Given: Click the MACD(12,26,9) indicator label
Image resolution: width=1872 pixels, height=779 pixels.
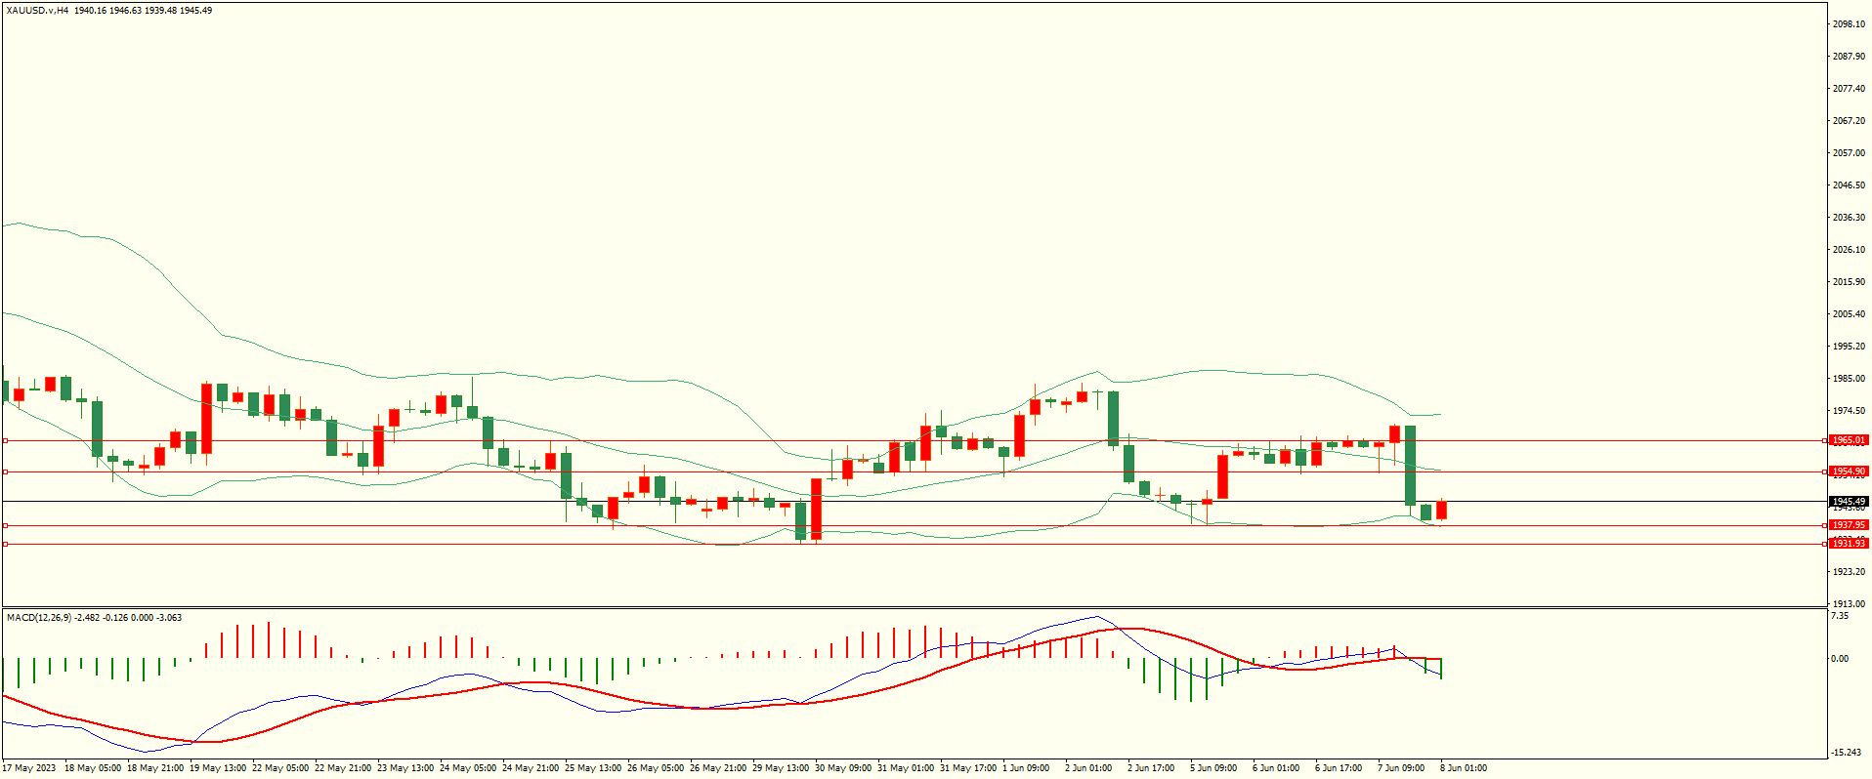Looking at the screenshot, I should [39, 618].
